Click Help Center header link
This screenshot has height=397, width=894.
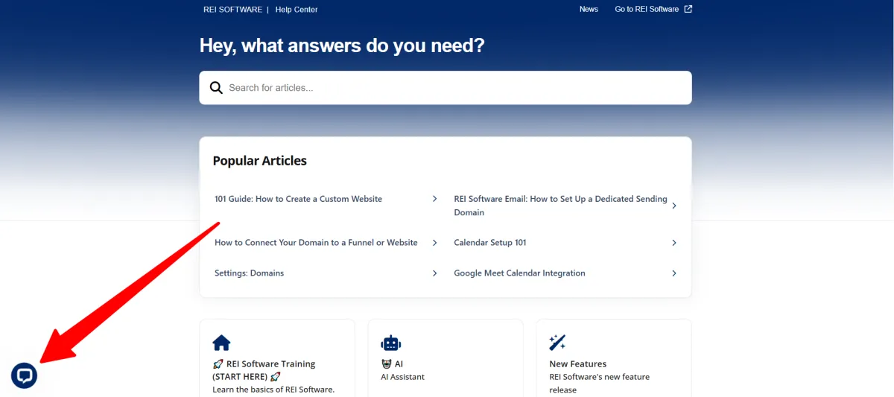point(297,10)
